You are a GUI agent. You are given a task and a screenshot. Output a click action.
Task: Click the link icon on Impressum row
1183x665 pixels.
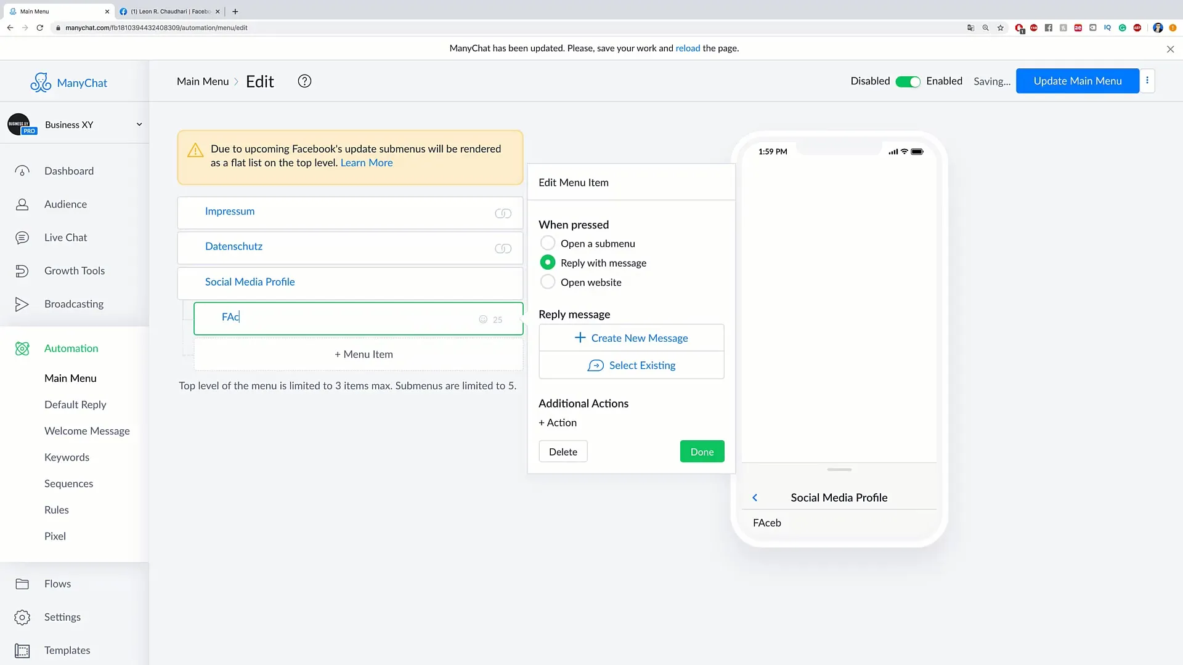[x=503, y=213]
